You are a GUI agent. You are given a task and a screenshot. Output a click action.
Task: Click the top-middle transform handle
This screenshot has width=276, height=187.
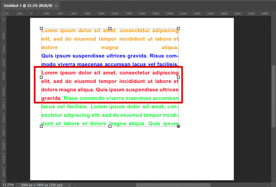click(x=110, y=28)
